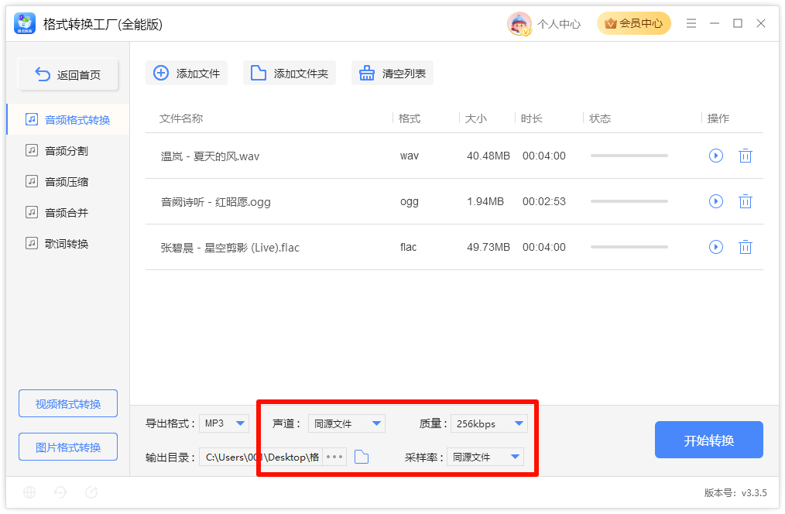Click the 1.94MB size cell

coord(485,201)
